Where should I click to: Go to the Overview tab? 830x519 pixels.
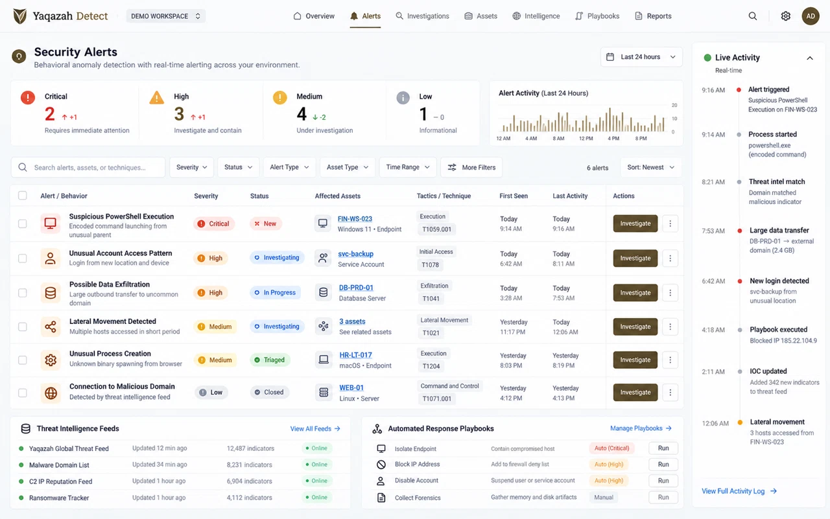(x=314, y=16)
